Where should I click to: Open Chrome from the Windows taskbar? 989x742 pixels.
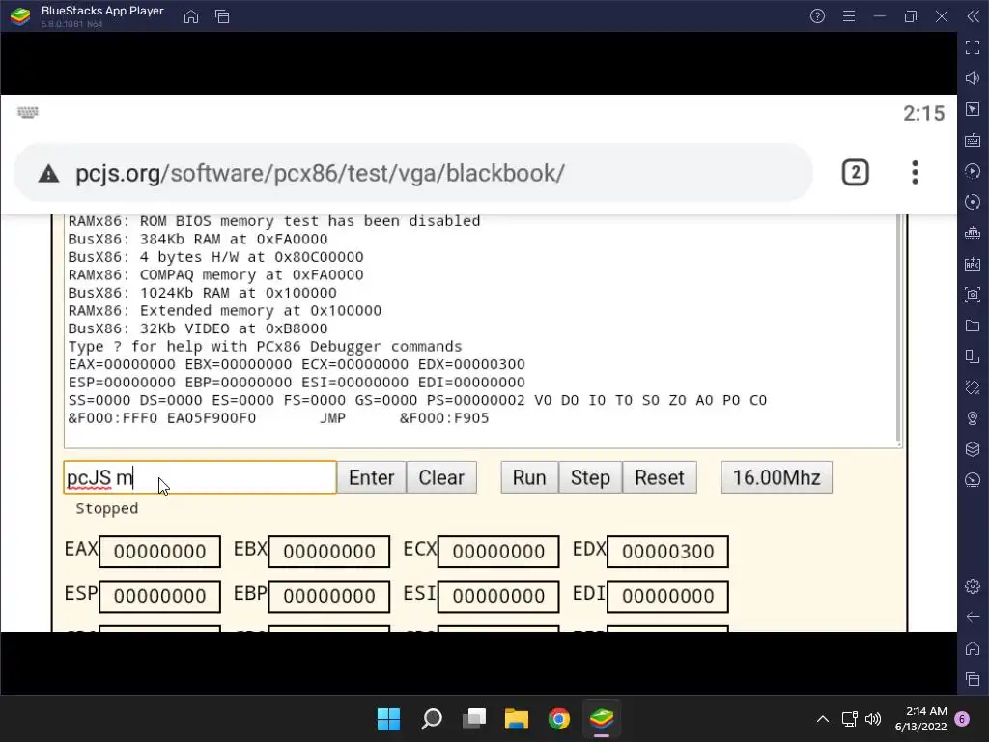559,719
